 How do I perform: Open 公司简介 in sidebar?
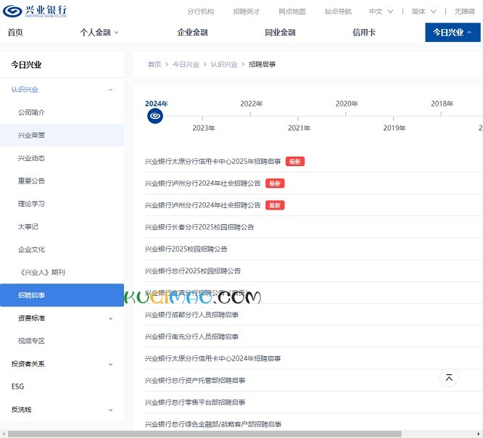(31, 112)
